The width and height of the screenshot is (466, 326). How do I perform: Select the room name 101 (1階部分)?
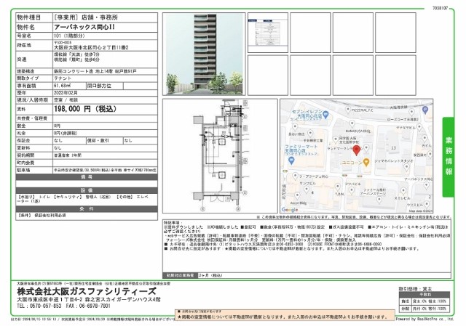(x=69, y=36)
